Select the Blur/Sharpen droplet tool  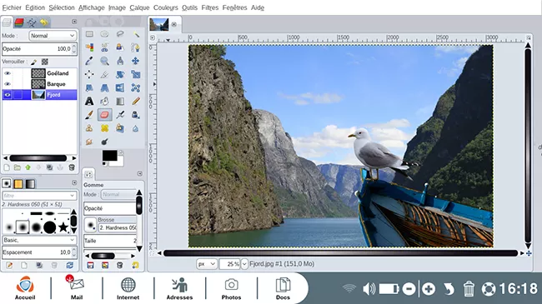point(135,128)
